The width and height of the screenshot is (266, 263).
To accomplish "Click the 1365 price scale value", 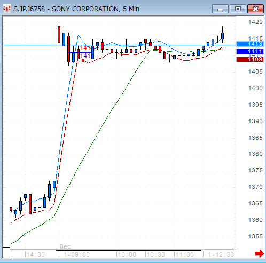I will click(x=255, y=203).
